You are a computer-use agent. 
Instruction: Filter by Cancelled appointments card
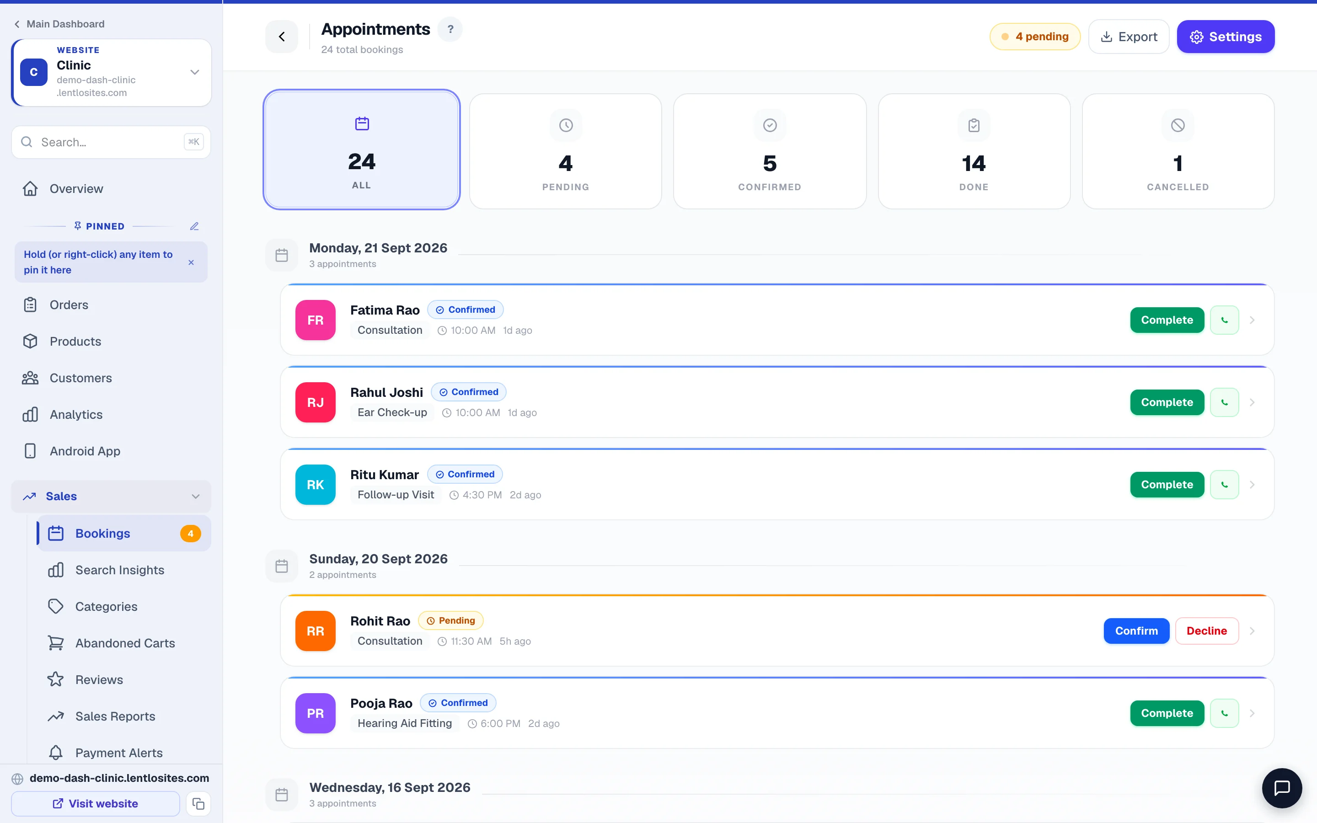pyautogui.click(x=1178, y=151)
